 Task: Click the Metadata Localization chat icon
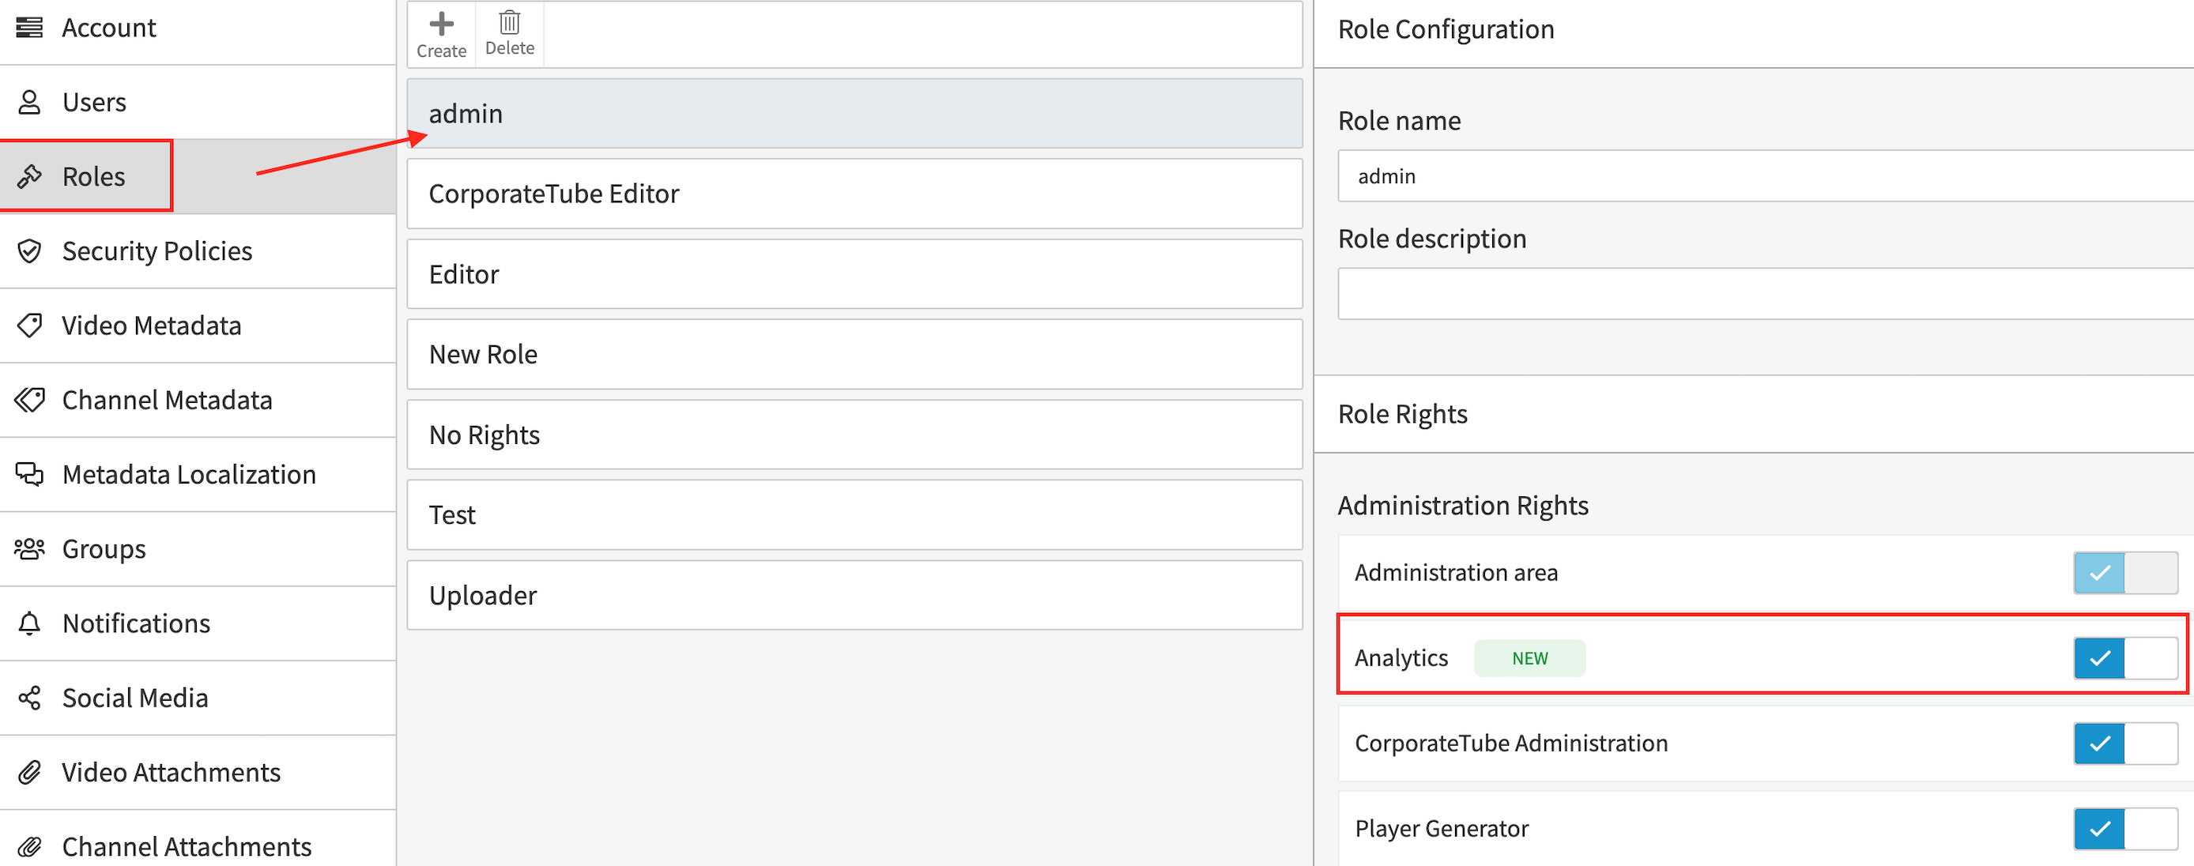[x=30, y=474]
